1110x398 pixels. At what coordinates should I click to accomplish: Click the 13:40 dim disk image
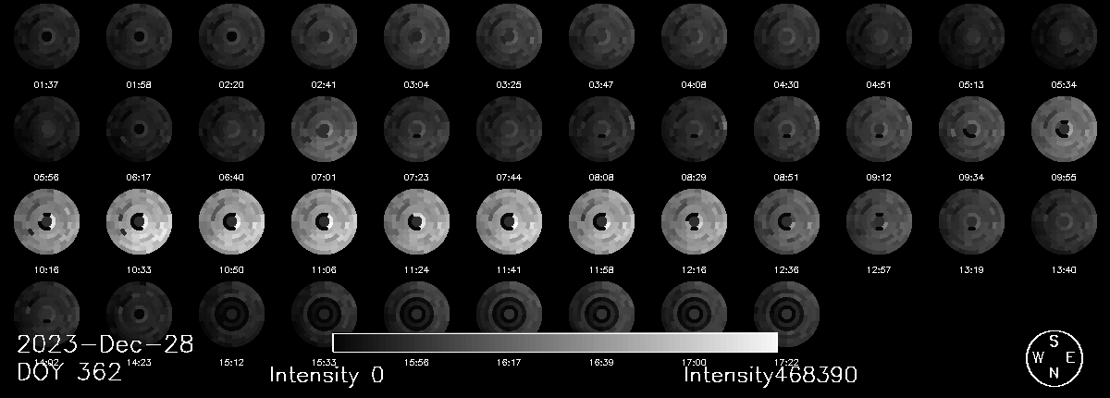point(1064,222)
